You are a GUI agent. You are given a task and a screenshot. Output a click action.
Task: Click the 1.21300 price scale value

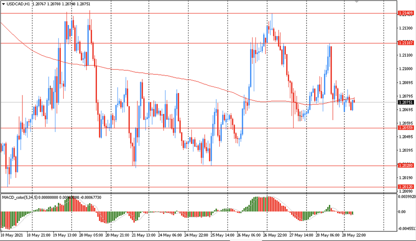(406, 28)
